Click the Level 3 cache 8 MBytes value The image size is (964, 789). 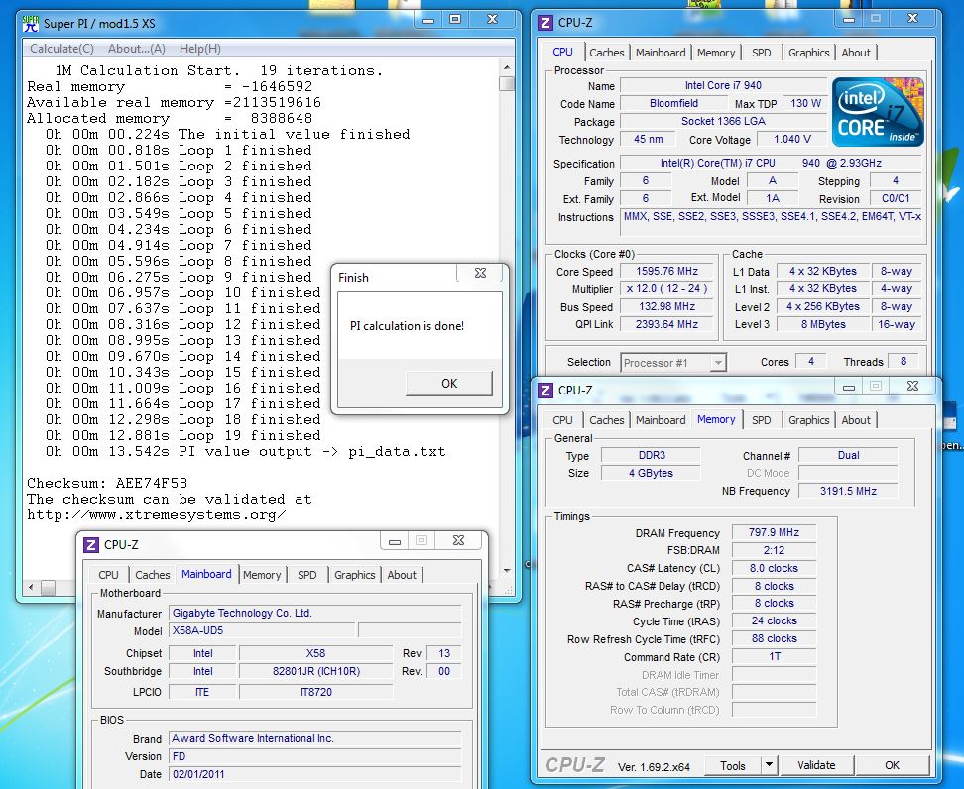click(823, 324)
